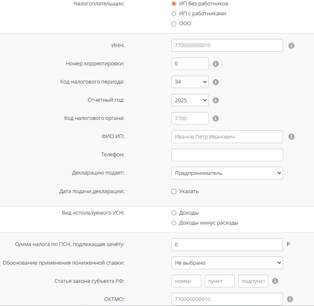Choose ООО as taxpayer type

point(174,24)
